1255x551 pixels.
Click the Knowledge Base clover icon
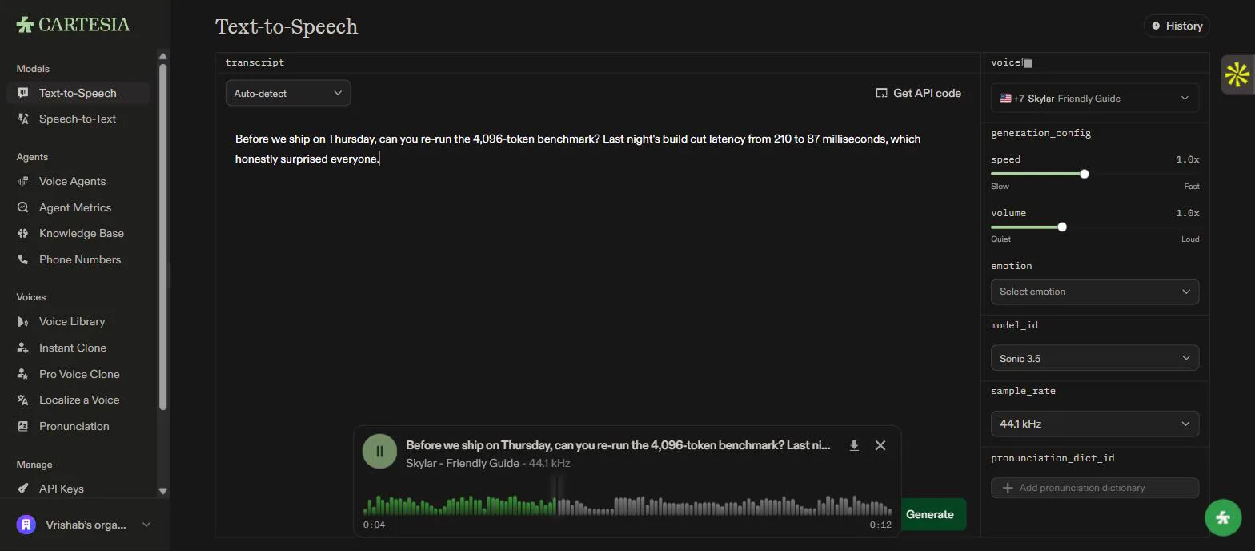coord(22,233)
